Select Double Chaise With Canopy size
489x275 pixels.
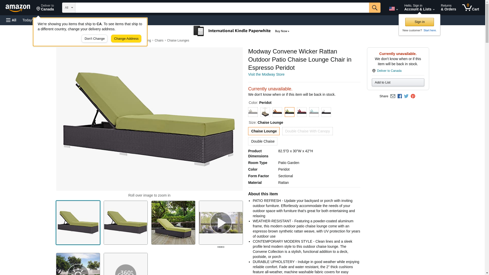tap(307, 131)
